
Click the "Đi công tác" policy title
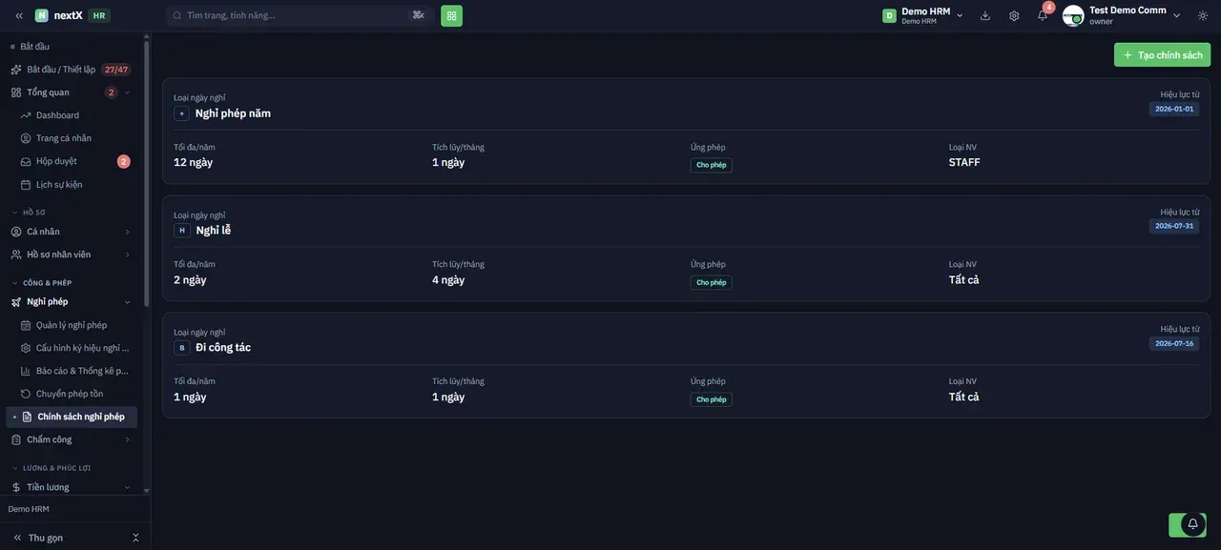[x=223, y=348]
